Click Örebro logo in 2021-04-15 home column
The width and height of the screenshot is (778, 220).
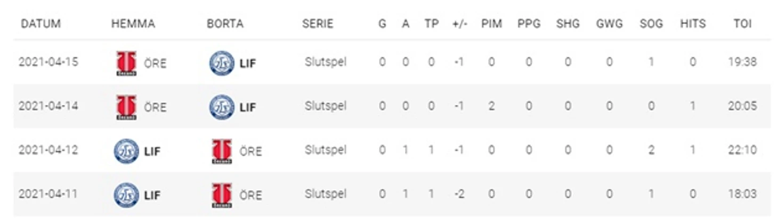tap(126, 63)
